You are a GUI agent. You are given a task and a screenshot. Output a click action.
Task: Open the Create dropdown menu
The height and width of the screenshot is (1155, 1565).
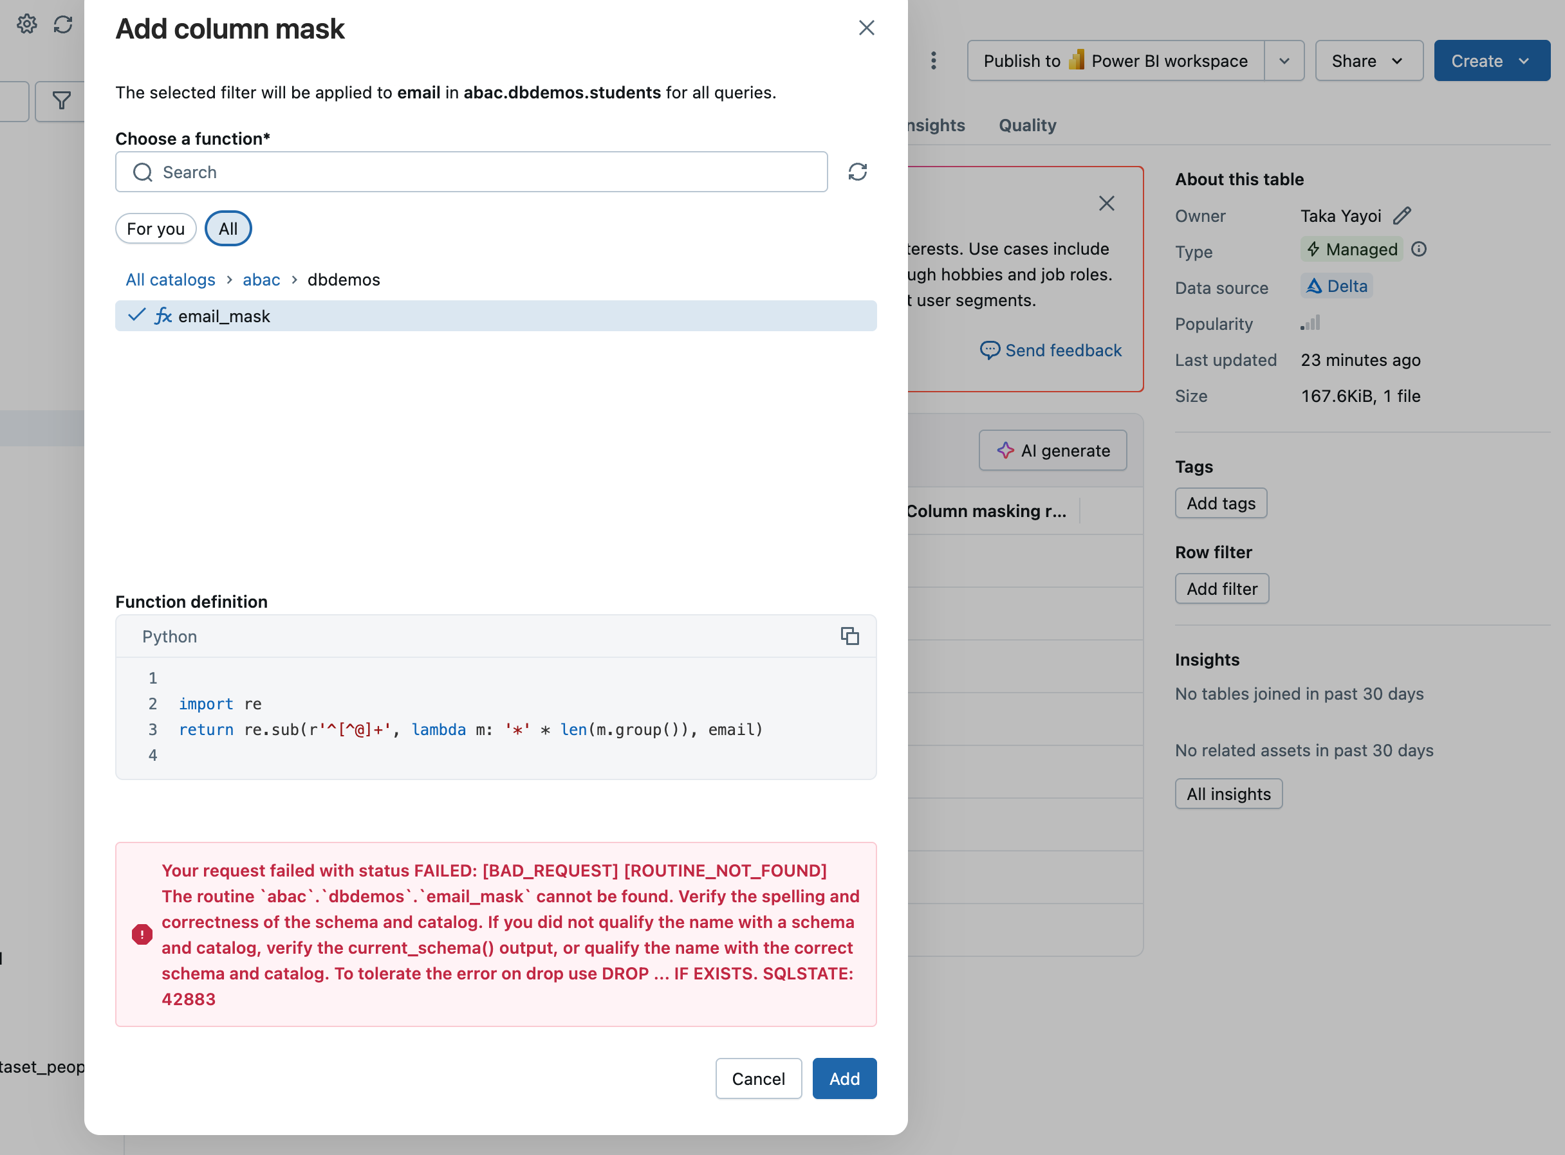point(1491,61)
